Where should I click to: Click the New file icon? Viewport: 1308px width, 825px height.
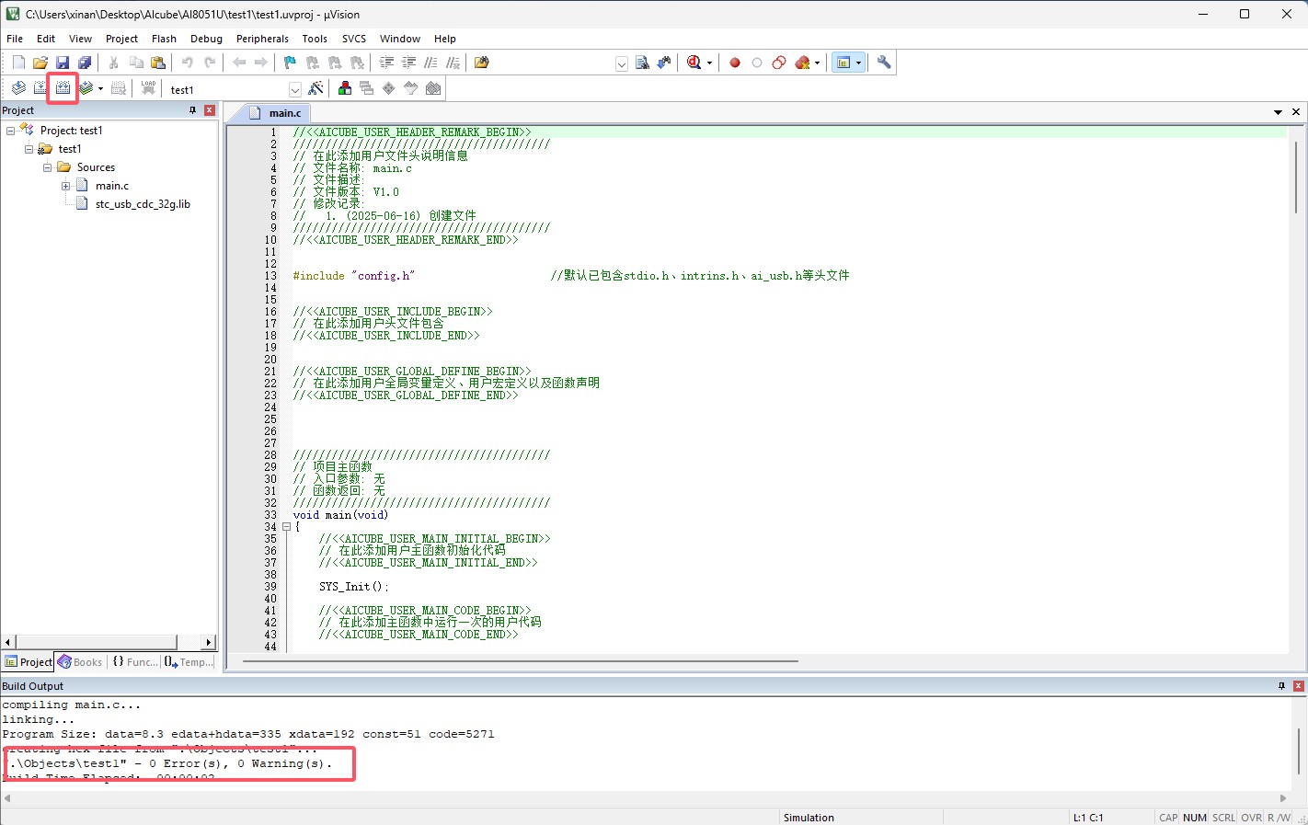click(18, 63)
